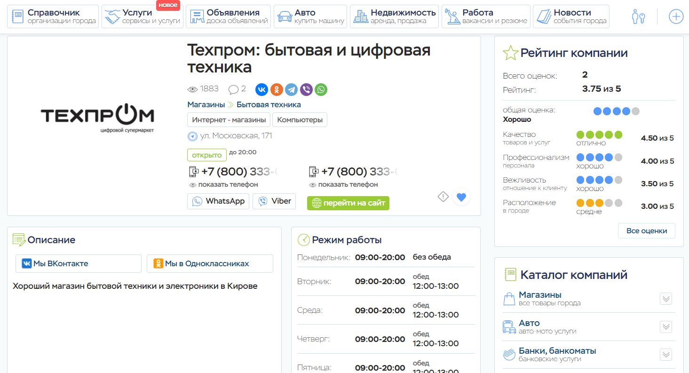Click the VK social icon under the title

(261, 89)
